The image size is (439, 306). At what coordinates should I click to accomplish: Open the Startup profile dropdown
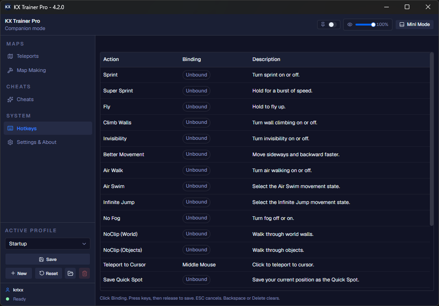pyautogui.click(x=47, y=244)
